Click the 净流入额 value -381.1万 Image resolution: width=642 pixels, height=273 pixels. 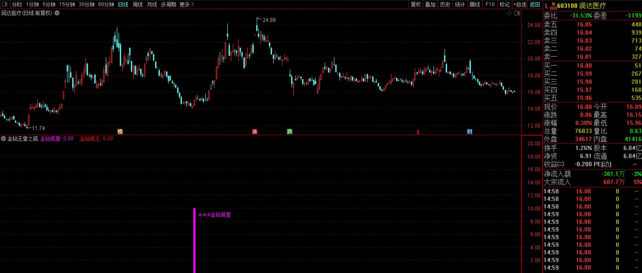coord(613,174)
